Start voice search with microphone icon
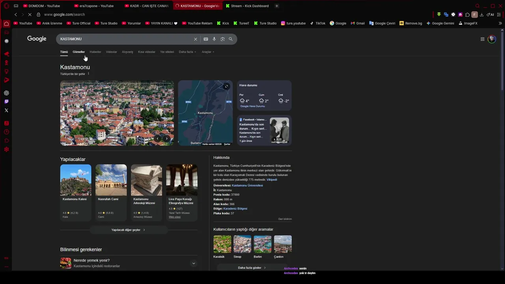This screenshot has height=284, width=505. pos(214,39)
